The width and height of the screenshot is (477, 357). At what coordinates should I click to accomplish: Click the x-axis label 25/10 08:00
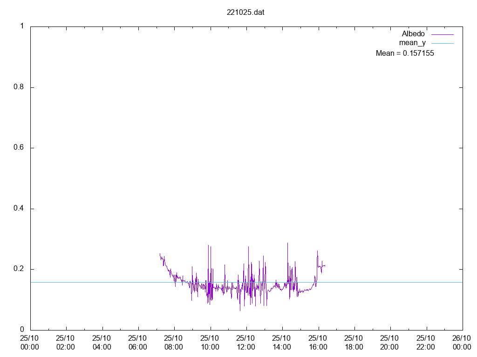[173, 343]
